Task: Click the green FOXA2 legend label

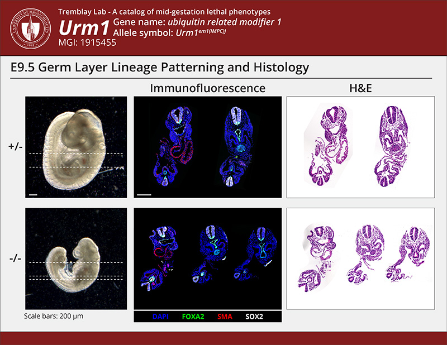Action: [x=189, y=317]
